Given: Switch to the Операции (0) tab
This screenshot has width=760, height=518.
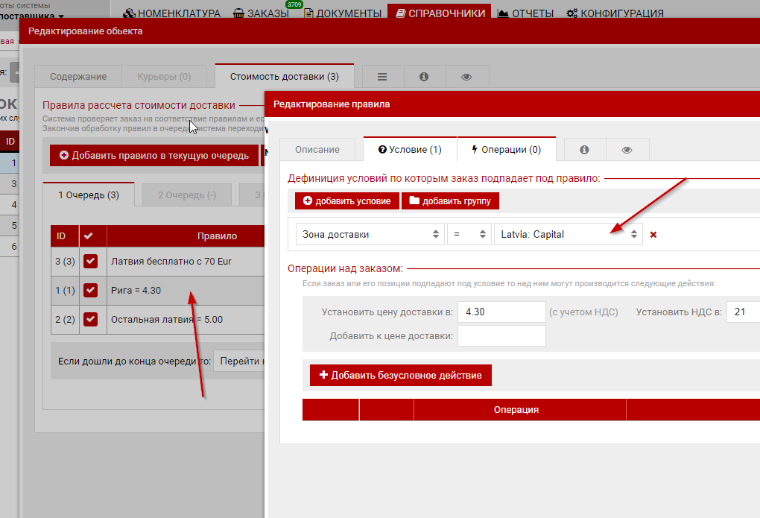Looking at the screenshot, I should (x=506, y=149).
